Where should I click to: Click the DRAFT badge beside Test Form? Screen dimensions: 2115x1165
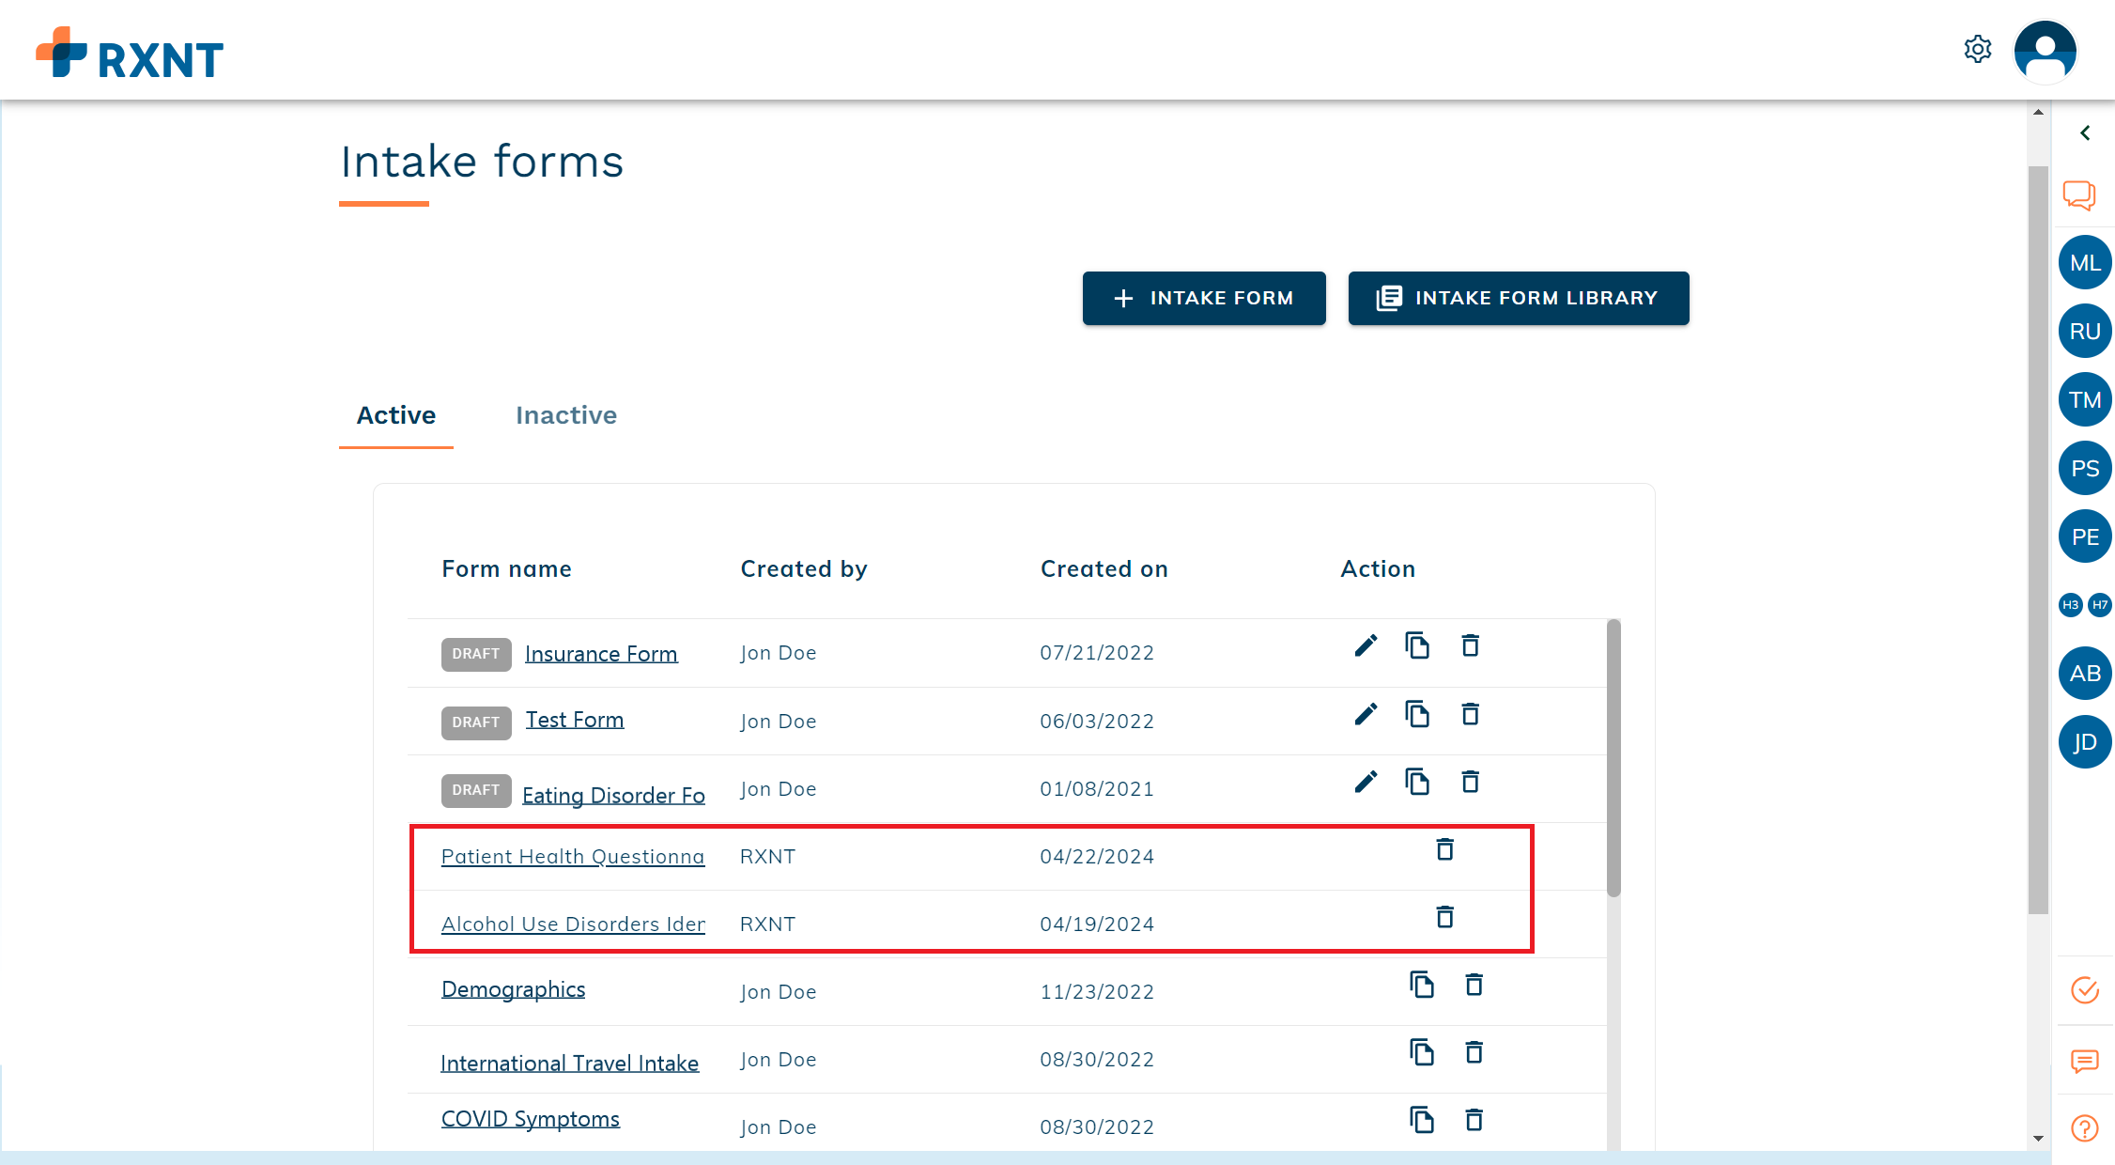(x=476, y=722)
